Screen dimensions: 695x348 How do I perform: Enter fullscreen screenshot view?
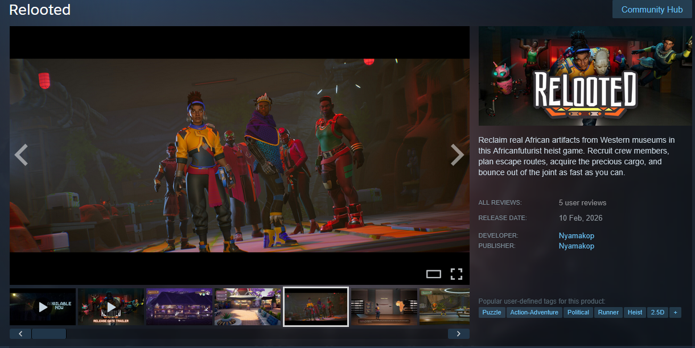click(x=457, y=274)
